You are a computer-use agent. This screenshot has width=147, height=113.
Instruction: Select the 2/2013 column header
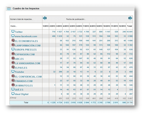pos(52,26)
